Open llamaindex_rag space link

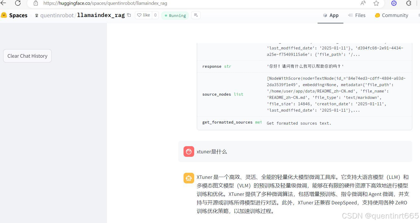[x=101, y=15]
